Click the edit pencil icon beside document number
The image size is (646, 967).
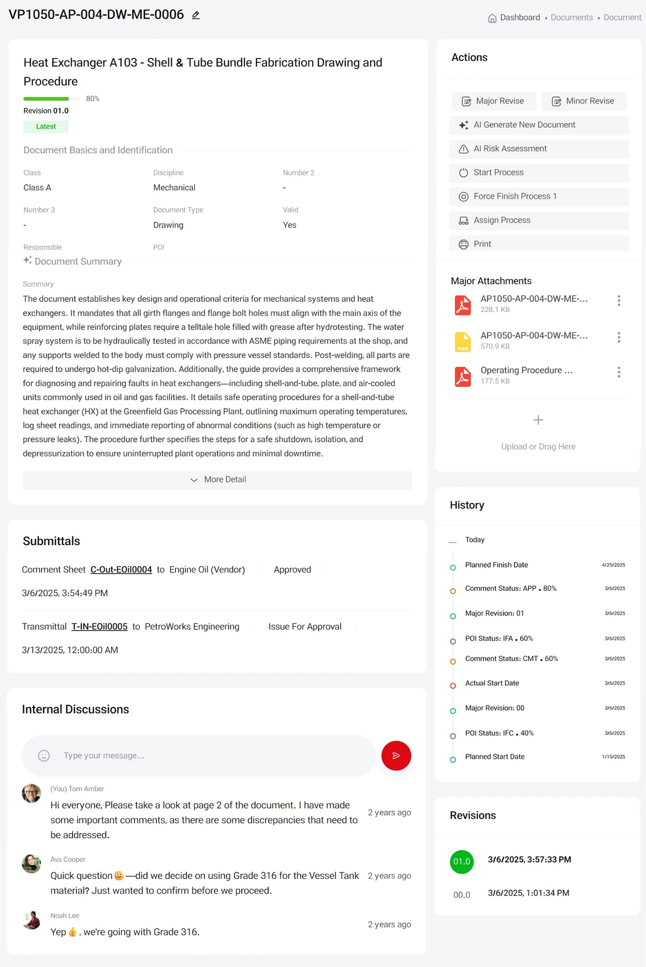click(195, 15)
